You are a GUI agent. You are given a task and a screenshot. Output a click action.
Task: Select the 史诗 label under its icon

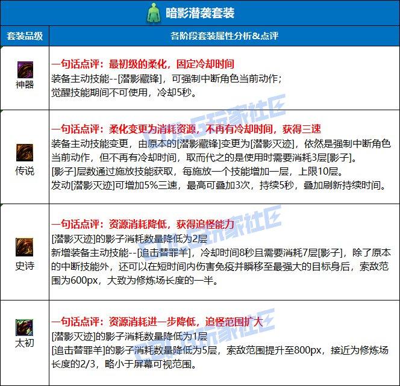pyautogui.click(x=24, y=265)
